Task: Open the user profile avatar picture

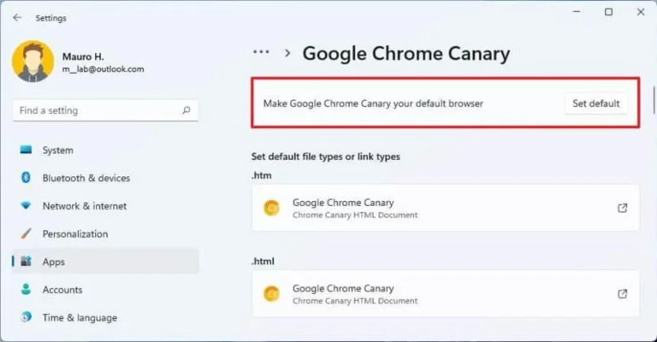Action: click(x=33, y=62)
